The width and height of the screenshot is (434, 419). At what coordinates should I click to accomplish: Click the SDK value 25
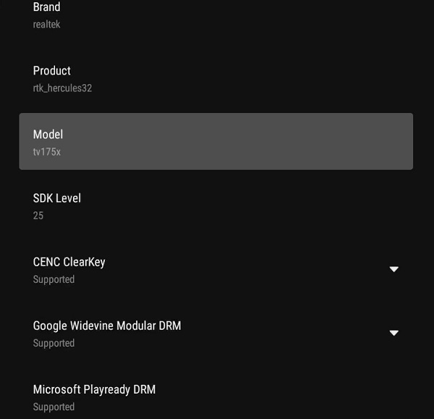(x=38, y=216)
